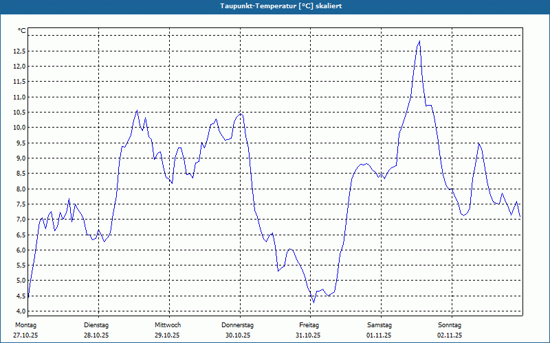Select the 12,5 y-axis value

pyautogui.click(x=19, y=51)
